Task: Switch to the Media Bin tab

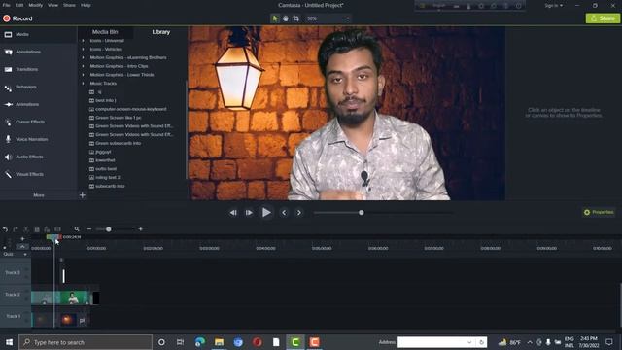Action: coord(105,32)
